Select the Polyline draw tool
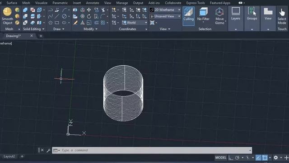The height and width of the screenshot is (163, 289). tap(50, 10)
